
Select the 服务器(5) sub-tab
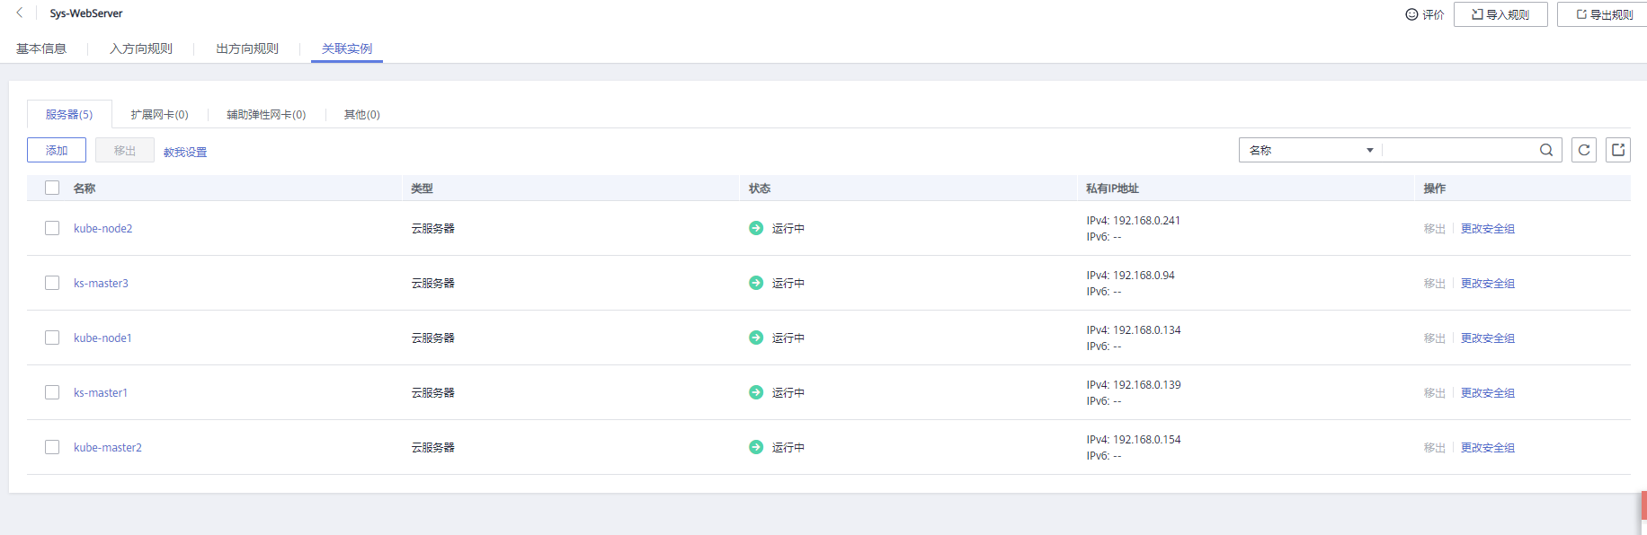[x=69, y=114]
